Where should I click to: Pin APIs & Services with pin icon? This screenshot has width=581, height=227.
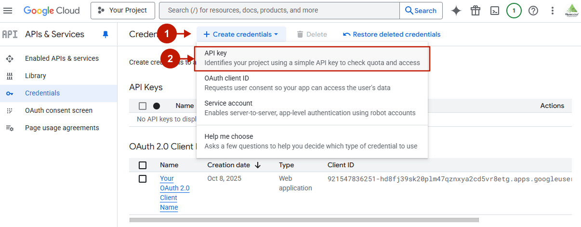point(106,34)
